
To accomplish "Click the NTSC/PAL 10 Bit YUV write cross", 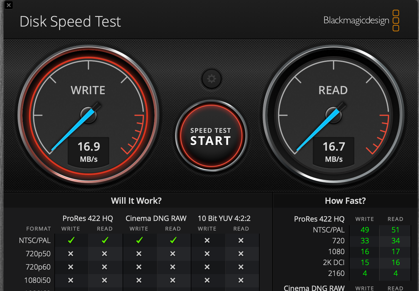I will [207, 241].
